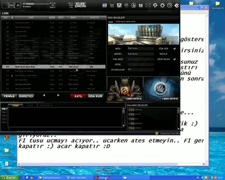Click the İNCELE option

[x=163, y=54]
